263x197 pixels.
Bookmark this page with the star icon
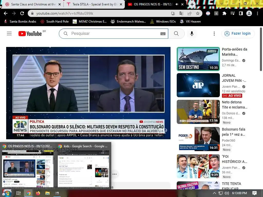(x=198, y=13)
